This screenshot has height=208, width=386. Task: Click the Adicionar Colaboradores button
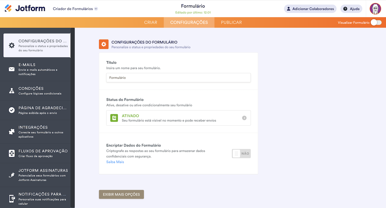click(310, 9)
